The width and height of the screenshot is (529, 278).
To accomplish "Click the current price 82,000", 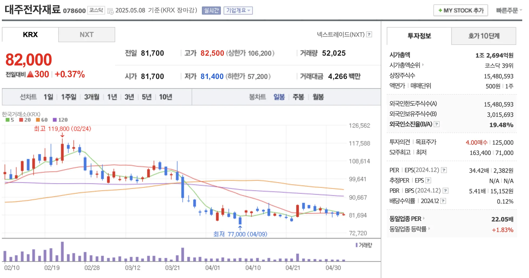I will click(29, 59).
